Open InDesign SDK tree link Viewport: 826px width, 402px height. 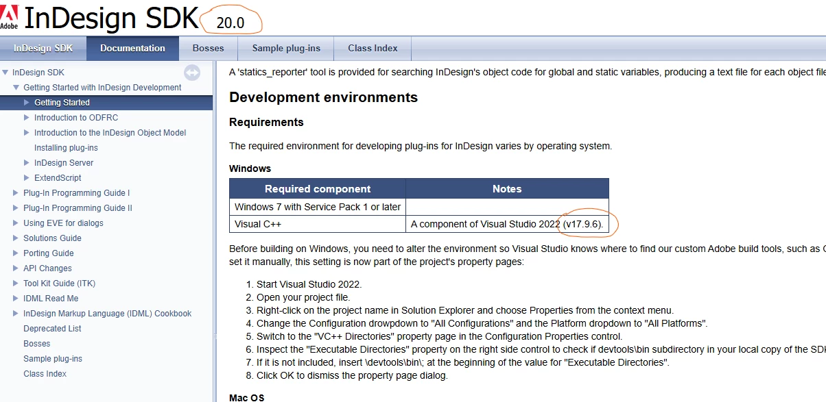(38, 73)
